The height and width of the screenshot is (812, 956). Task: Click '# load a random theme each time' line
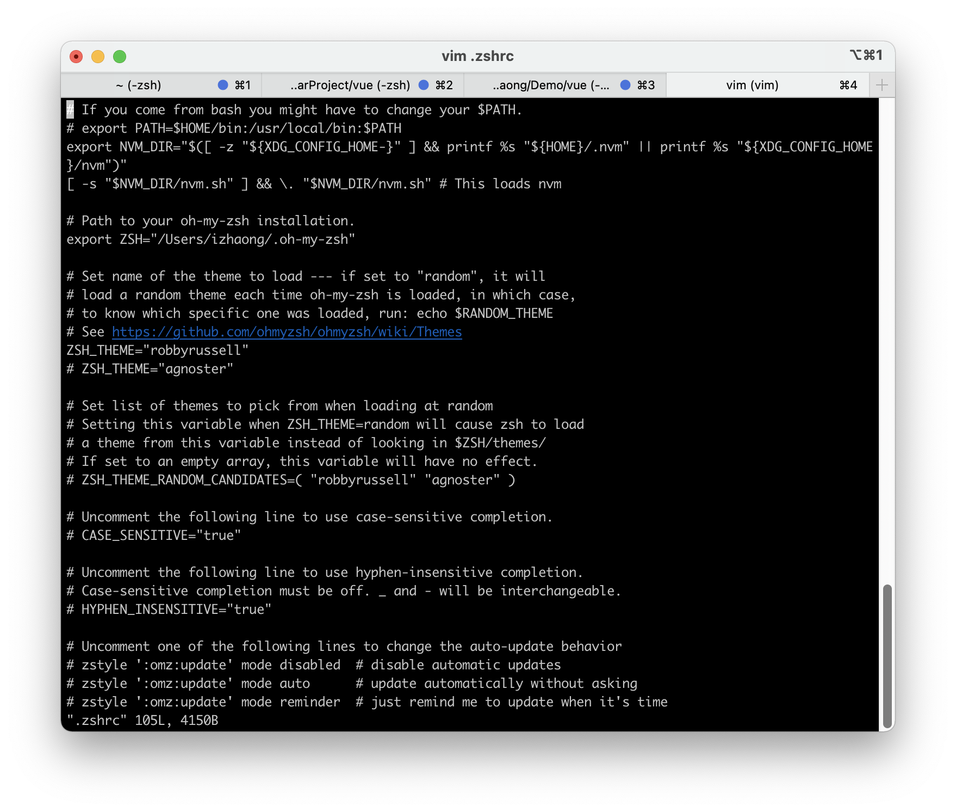coord(321,295)
